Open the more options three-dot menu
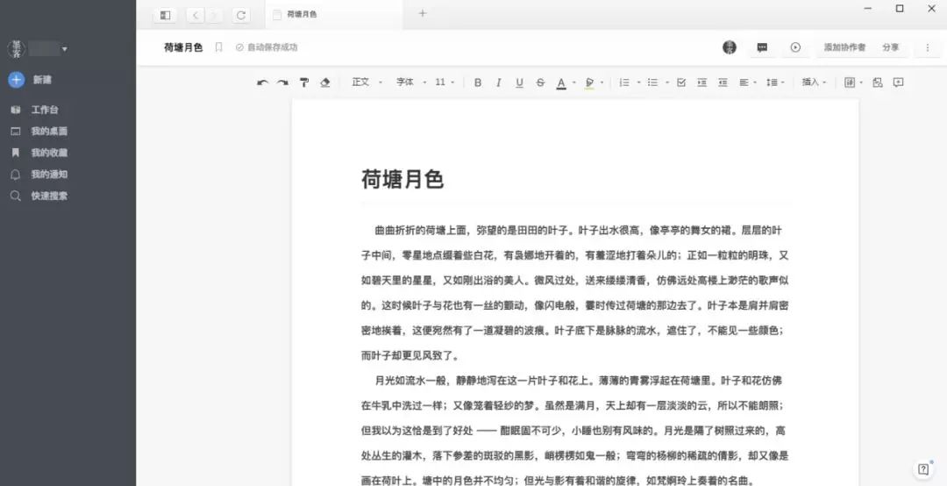Image resolution: width=947 pixels, height=486 pixels. click(928, 47)
